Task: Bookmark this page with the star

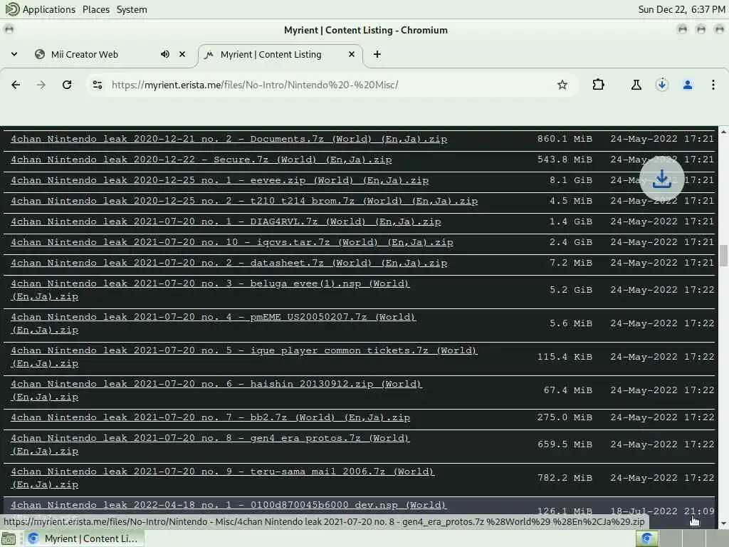Action: tap(562, 85)
